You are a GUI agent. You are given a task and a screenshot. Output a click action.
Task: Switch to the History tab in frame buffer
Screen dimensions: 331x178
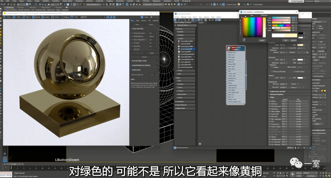point(144,21)
